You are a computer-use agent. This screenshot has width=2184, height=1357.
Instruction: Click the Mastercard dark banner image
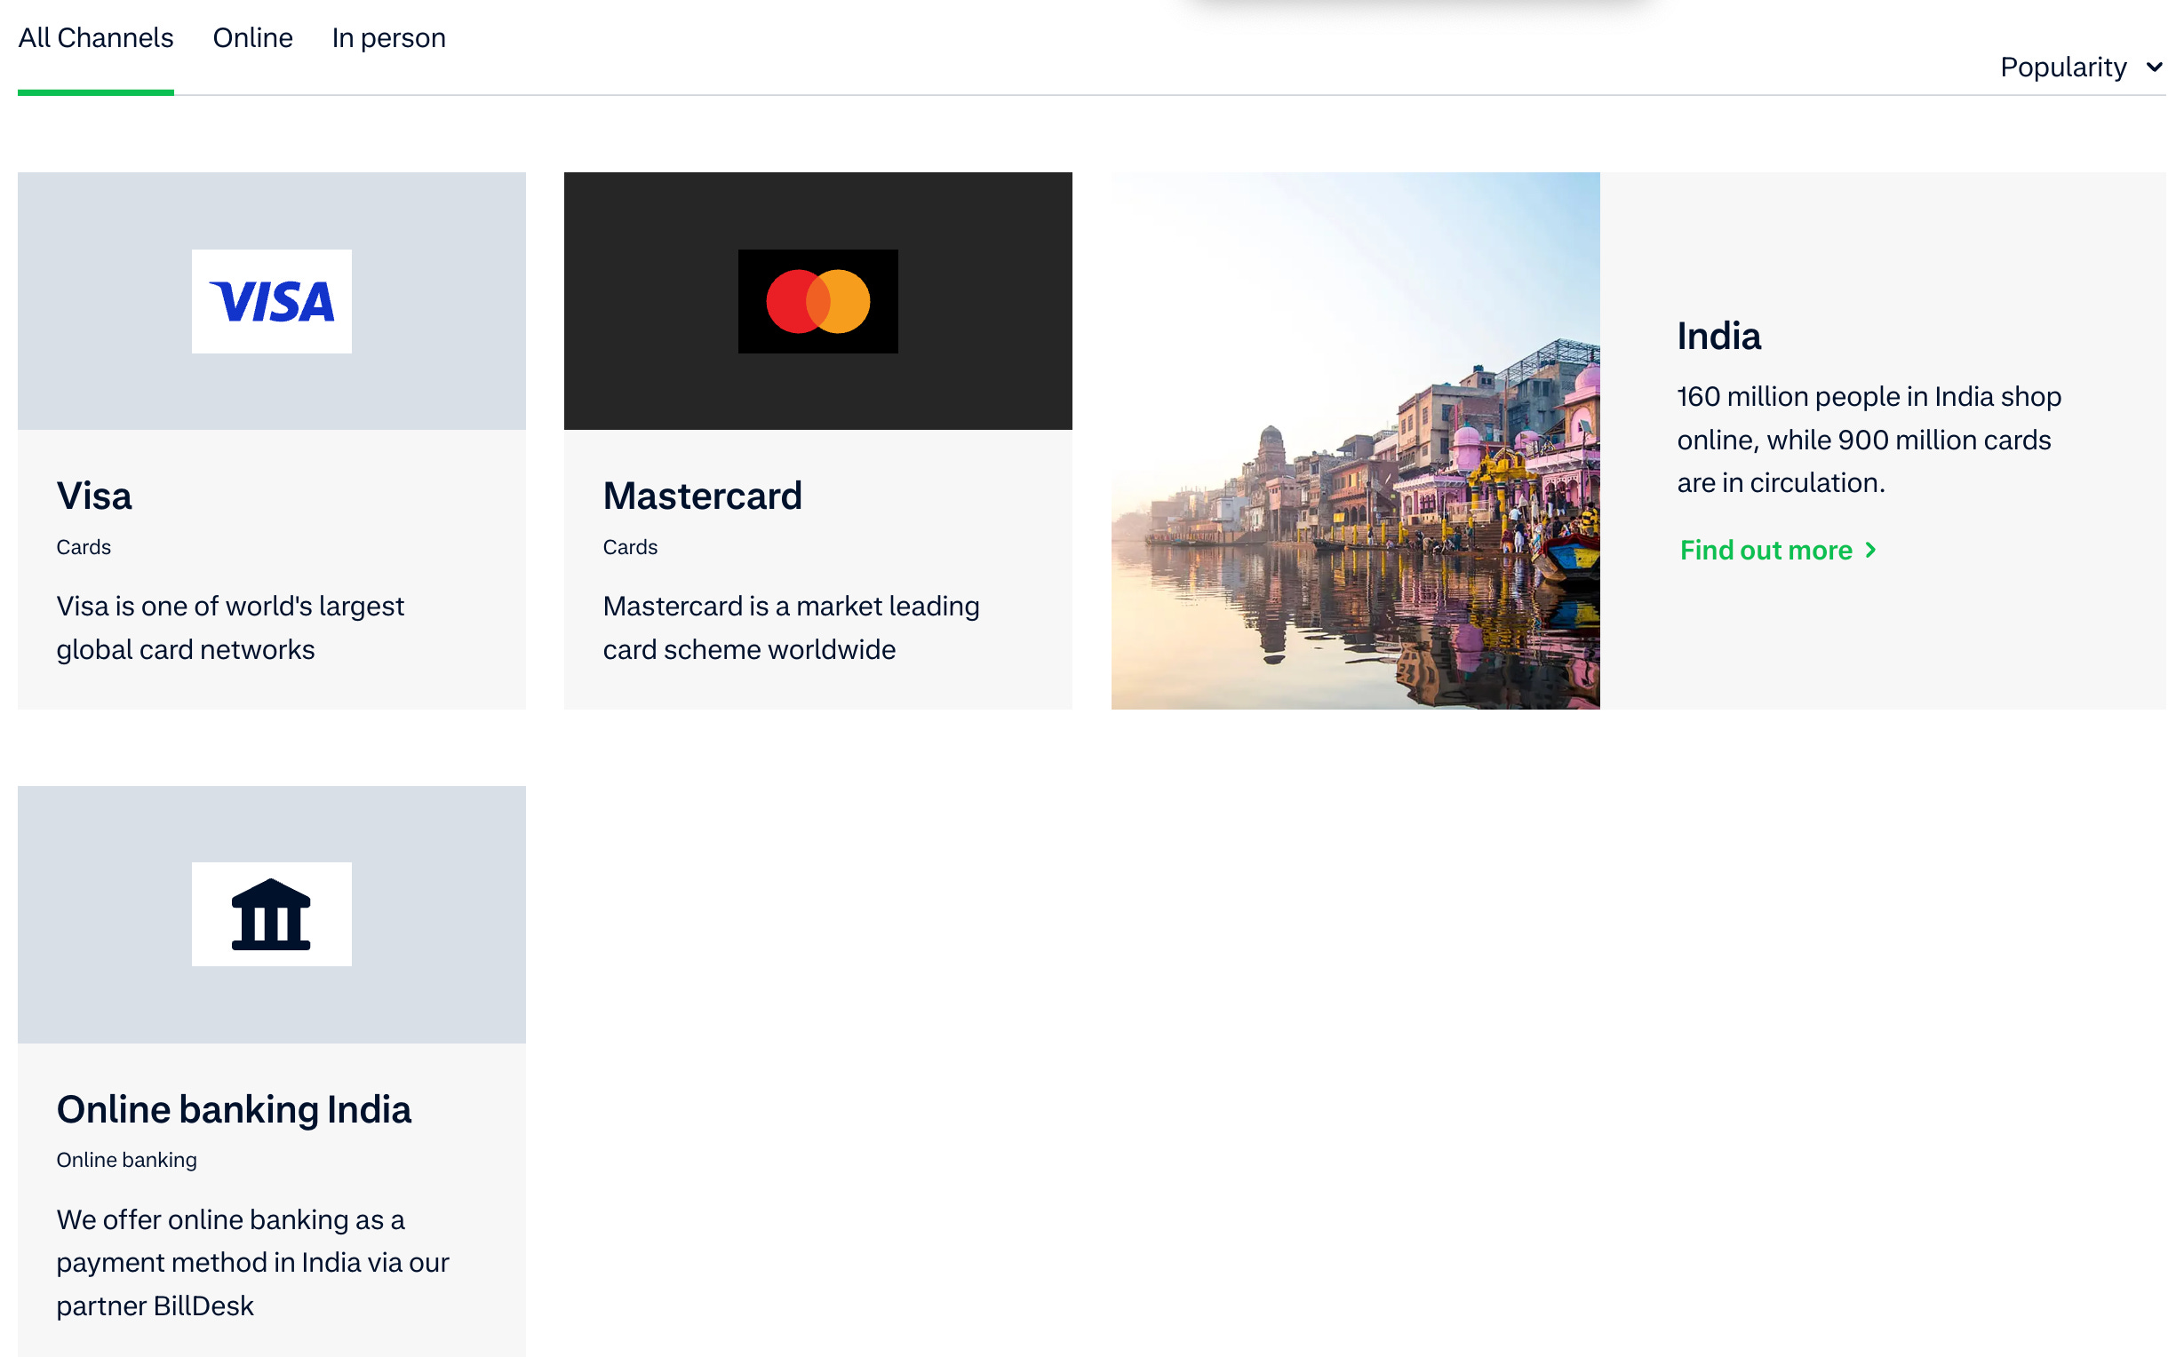817,301
